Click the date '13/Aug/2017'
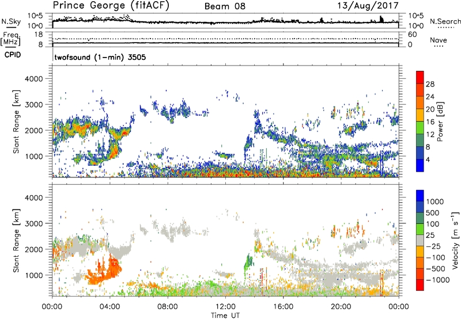The width and height of the screenshot is (461, 319). click(368, 6)
